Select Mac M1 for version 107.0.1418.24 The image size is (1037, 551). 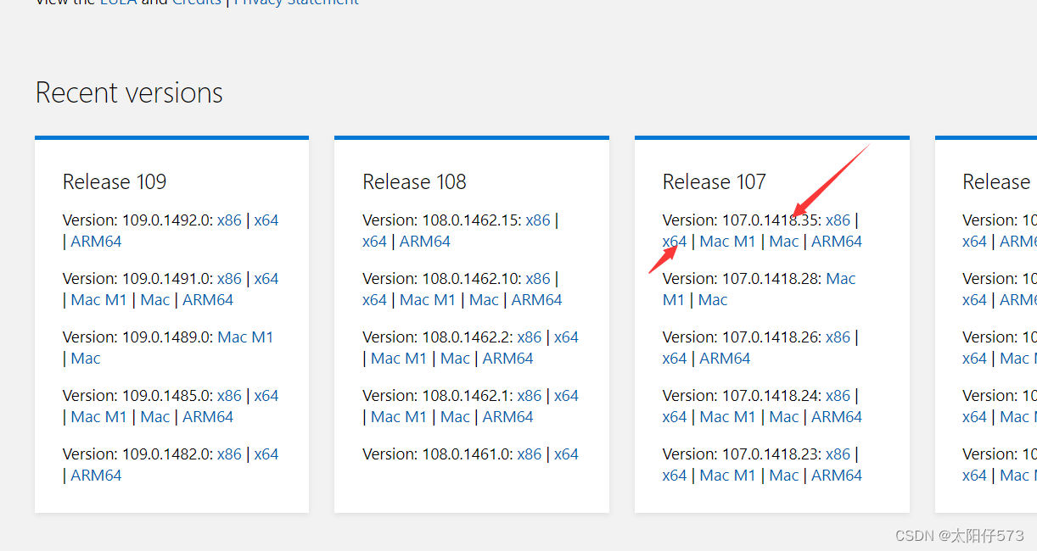(x=727, y=417)
